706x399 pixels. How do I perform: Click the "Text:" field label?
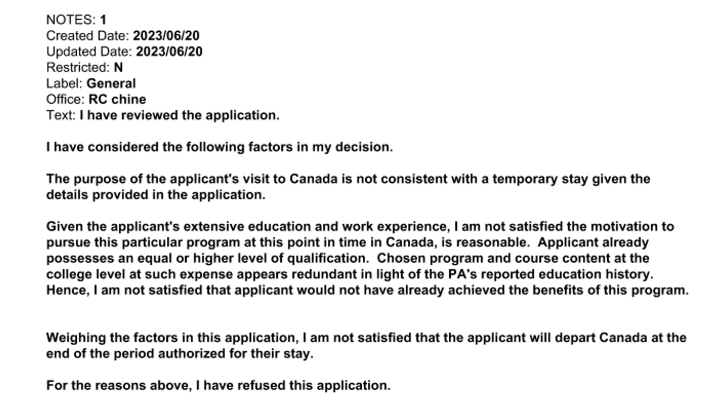[61, 115]
